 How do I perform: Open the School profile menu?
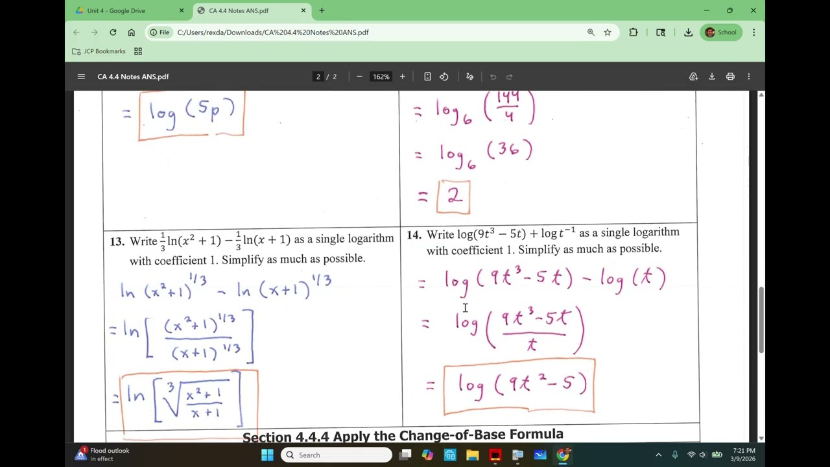tap(721, 32)
